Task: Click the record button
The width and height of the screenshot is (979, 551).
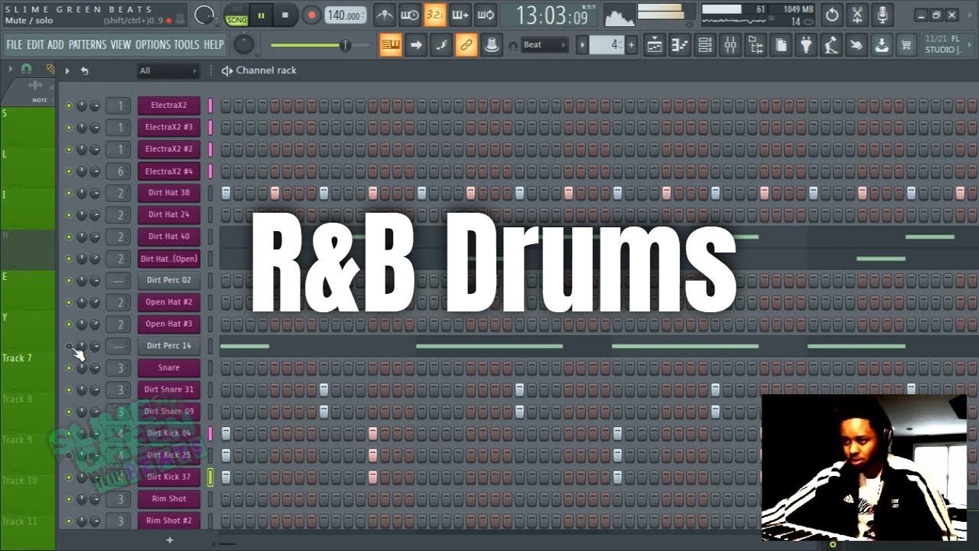Action: click(311, 15)
